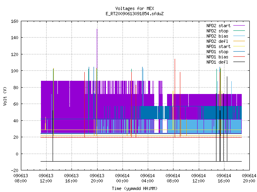Click the -20 y-axis tick value

click(14, 170)
